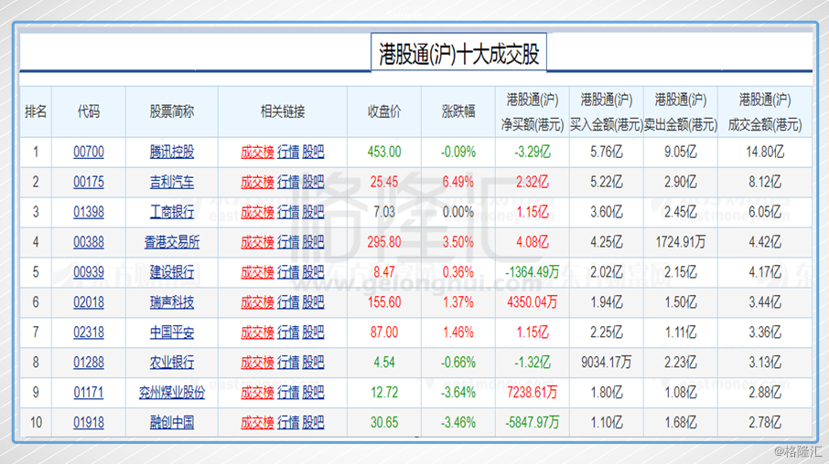Open stock code 00700 link
The height and width of the screenshot is (464, 829).
[89, 152]
